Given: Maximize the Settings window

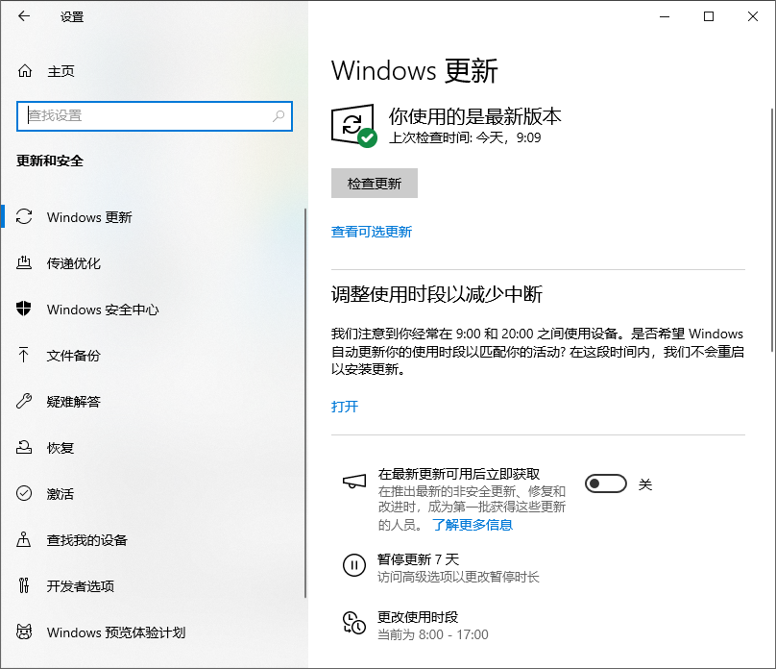Looking at the screenshot, I should pyautogui.click(x=709, y=16).
